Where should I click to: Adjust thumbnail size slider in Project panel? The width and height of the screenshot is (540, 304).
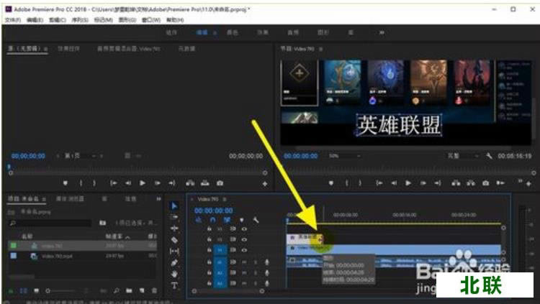pyautogui.click(x=54, y=291)
